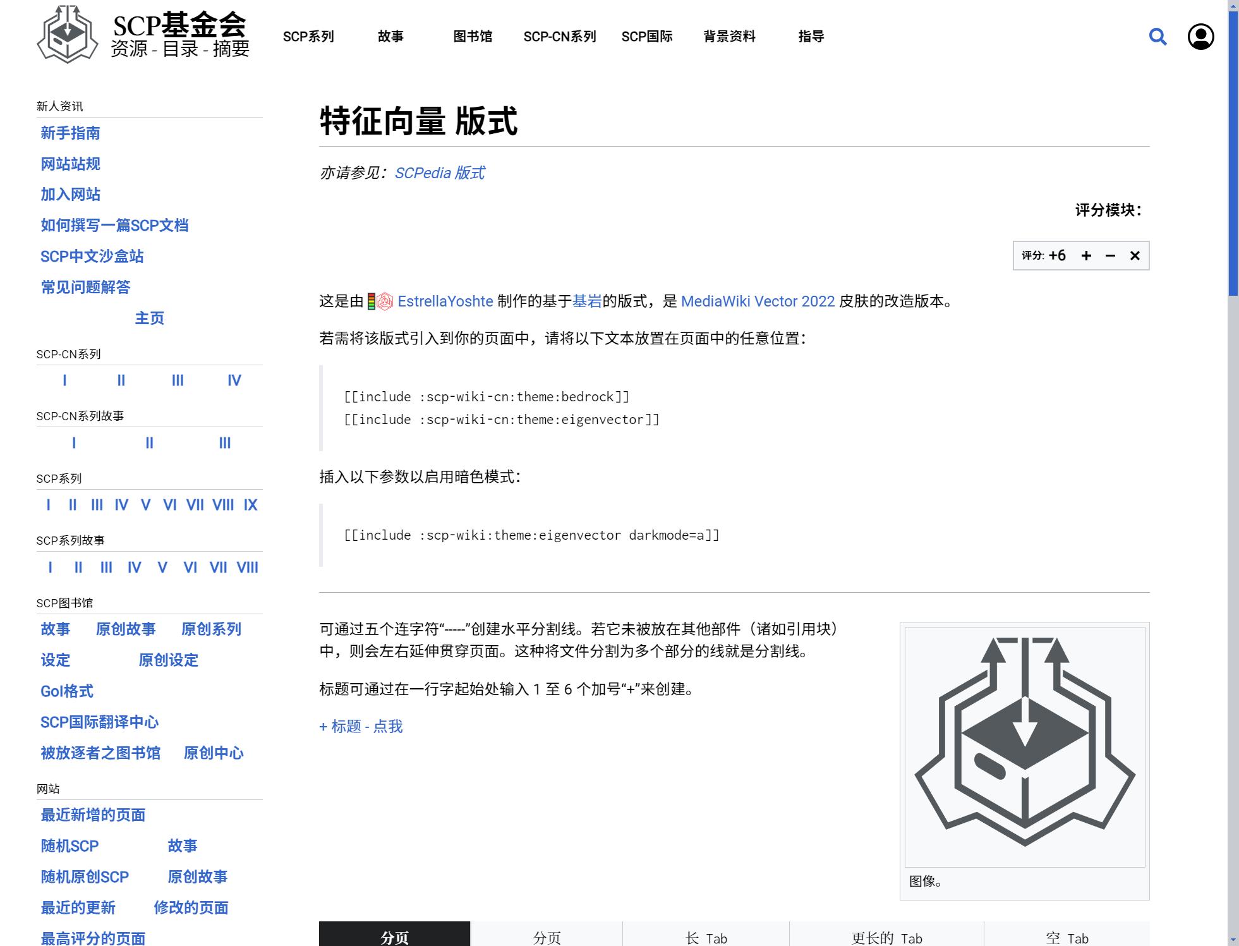The width and height of the screenshot is (1239, 946).
Task: Select the 空 Tab tab
Action: coord(1067,938)
